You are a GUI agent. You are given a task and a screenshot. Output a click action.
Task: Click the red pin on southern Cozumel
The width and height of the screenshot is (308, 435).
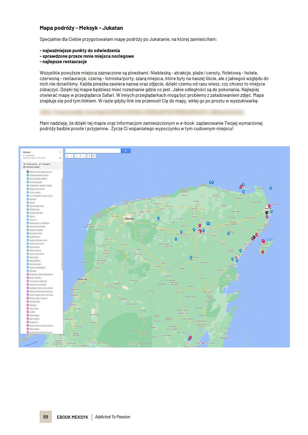click(263, 252)
